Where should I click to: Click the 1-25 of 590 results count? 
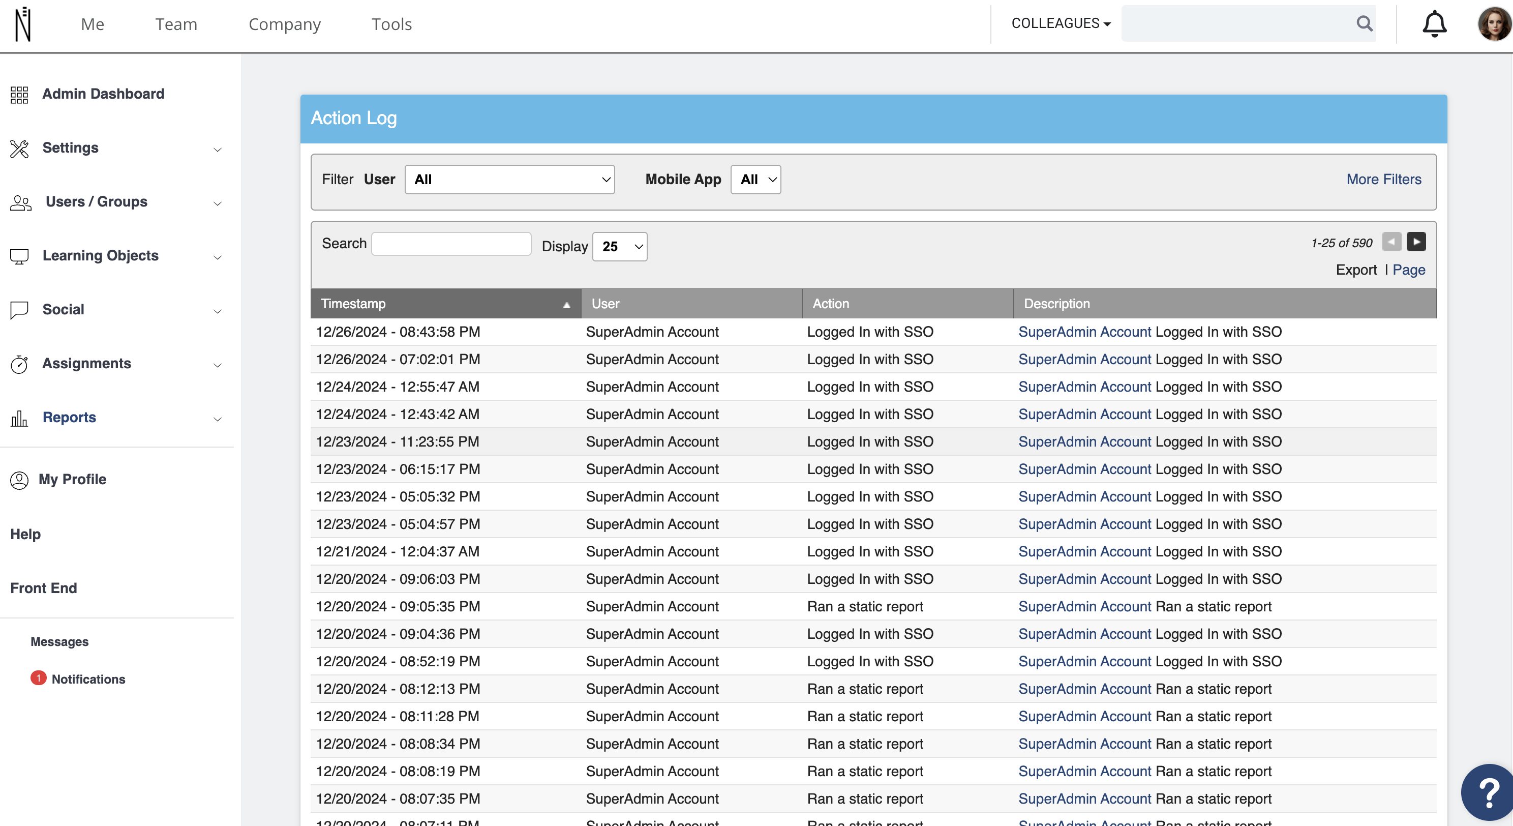(1341, 243)
